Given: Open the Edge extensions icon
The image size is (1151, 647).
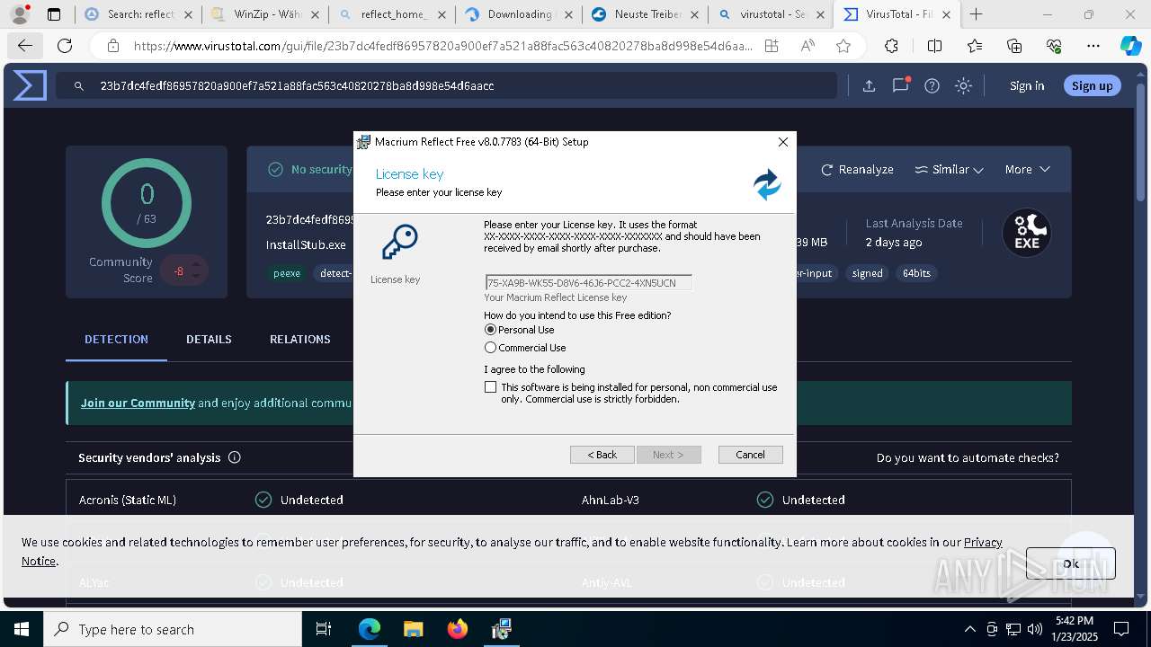Looking at the screenshot, I should pos(891,46).
